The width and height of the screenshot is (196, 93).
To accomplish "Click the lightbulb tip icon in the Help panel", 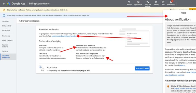I will [x=168, y=86].
